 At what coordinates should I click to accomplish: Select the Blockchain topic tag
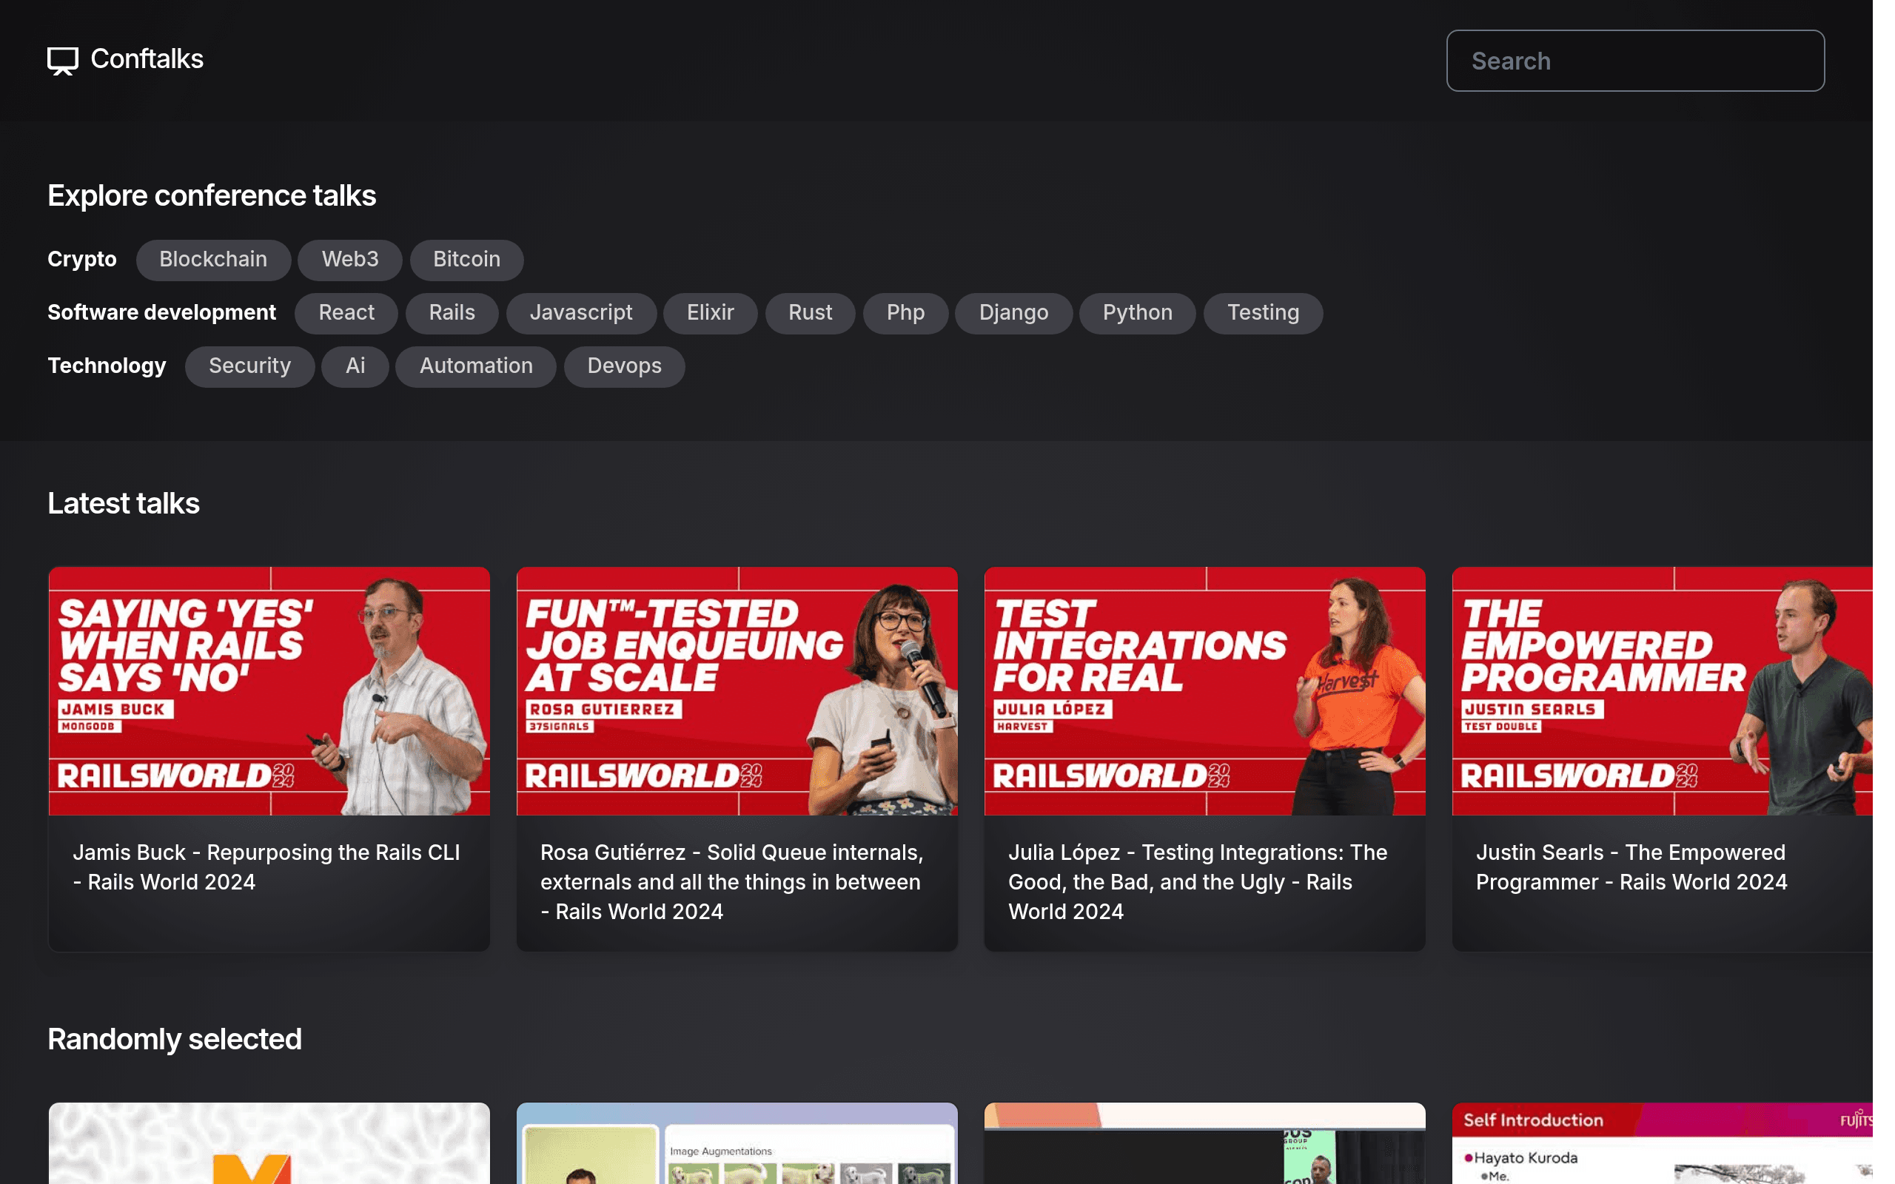coord(213,259)
